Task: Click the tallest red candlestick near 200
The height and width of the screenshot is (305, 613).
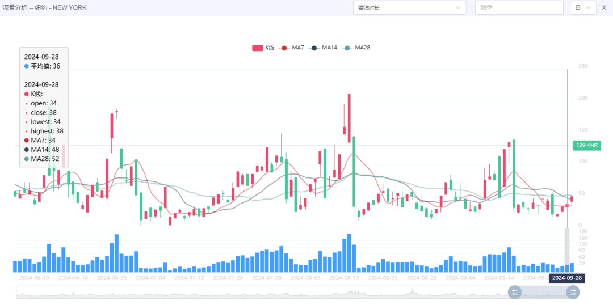Action: [349, 118]
